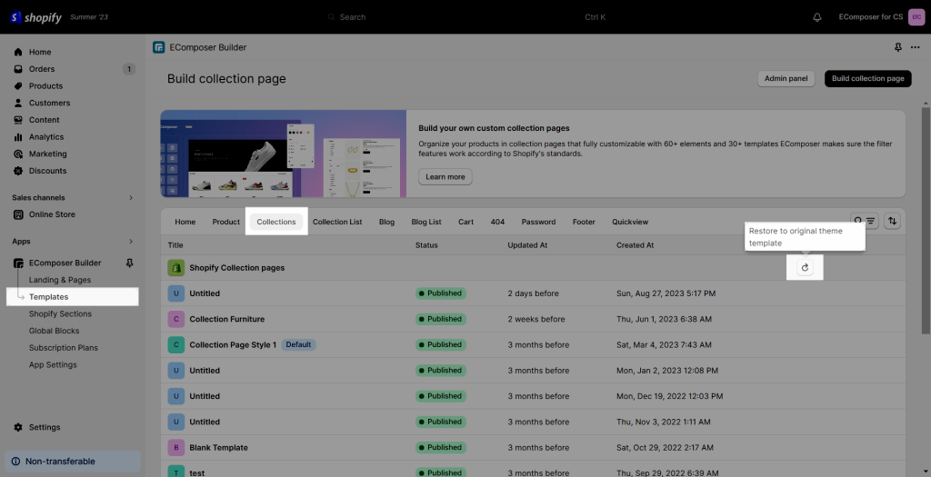Click the Admin panel button
The width and height of the screenshot is (931, 477).
click(786, 78)
